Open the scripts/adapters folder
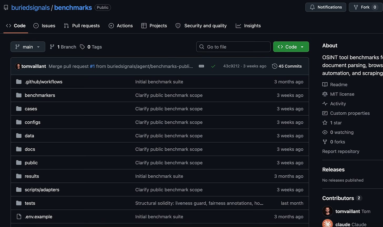Viewport: 383px width, 227px height. (42, 190)
